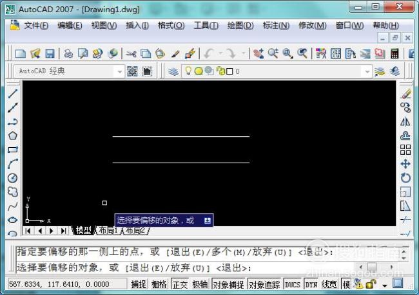
Task: Toggle the layer on/off lightbulb
Action: coord(188,71)
